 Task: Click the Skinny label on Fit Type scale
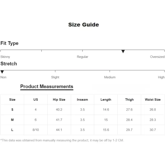pos(5,57)
